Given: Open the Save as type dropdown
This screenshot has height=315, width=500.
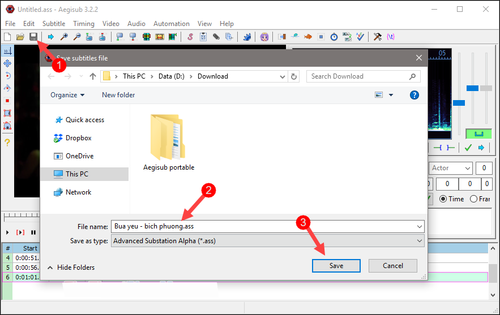Looking at the screenshot, I should pyautogui.click(x=420, y=241).
